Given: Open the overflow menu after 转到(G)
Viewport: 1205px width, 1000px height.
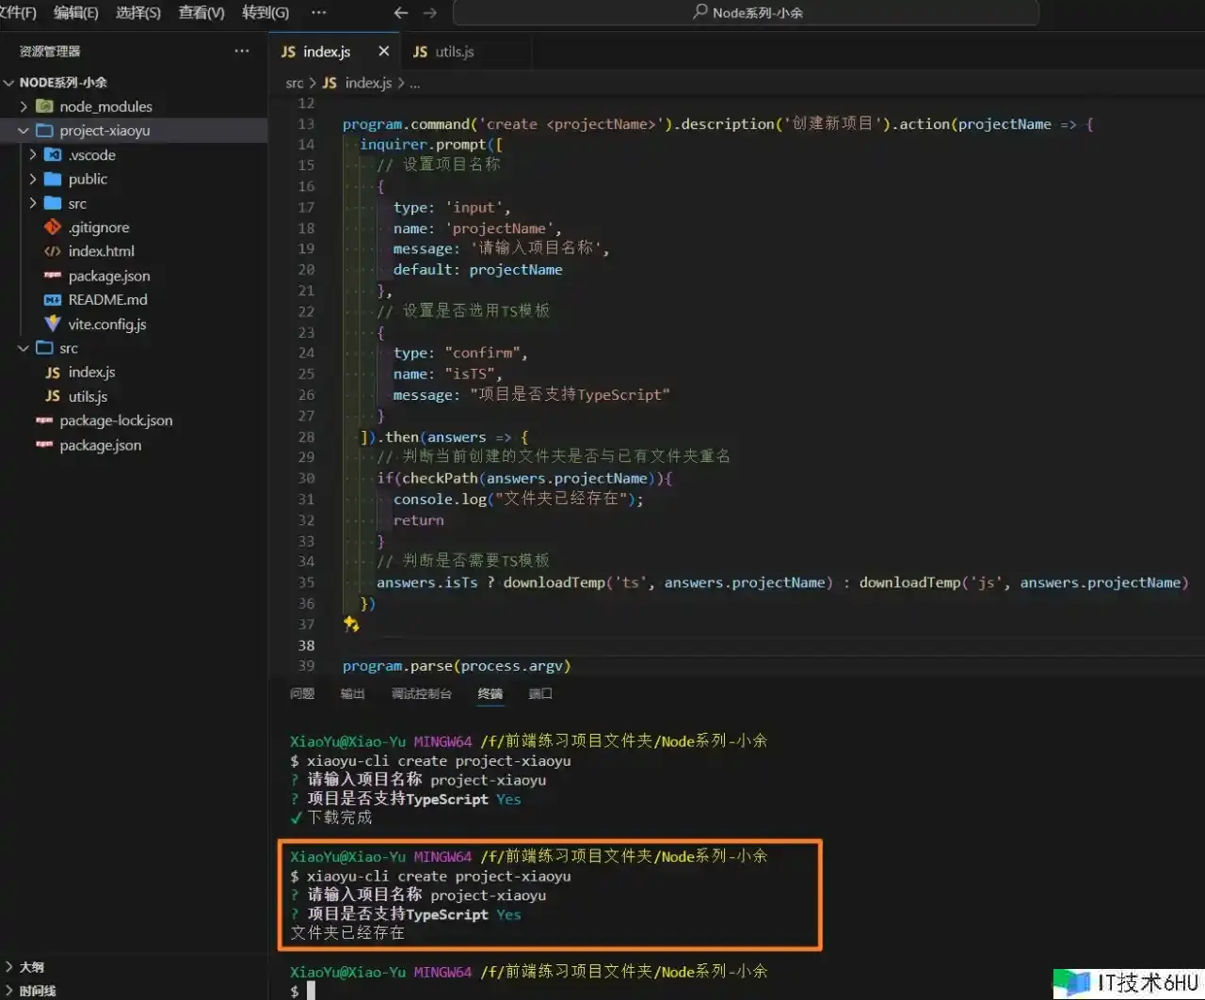Looking at the screenshot, I should tap(318, 13).
